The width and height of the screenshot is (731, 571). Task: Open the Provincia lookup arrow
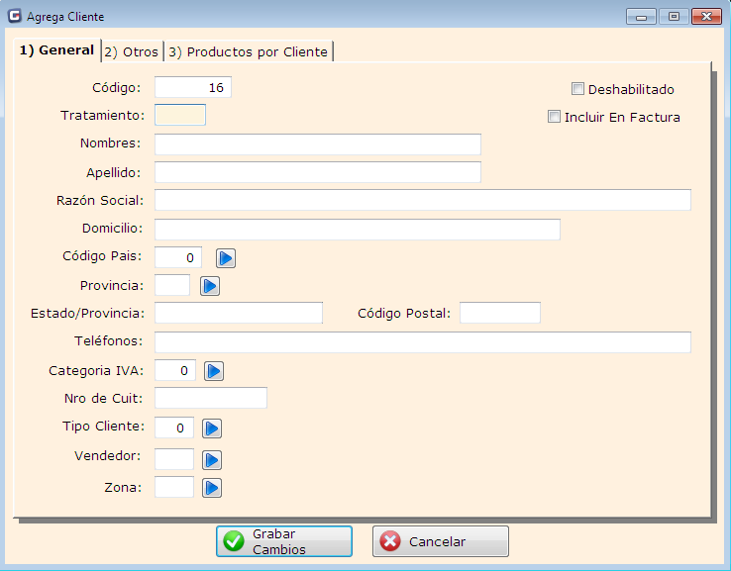tap(209, 286)
